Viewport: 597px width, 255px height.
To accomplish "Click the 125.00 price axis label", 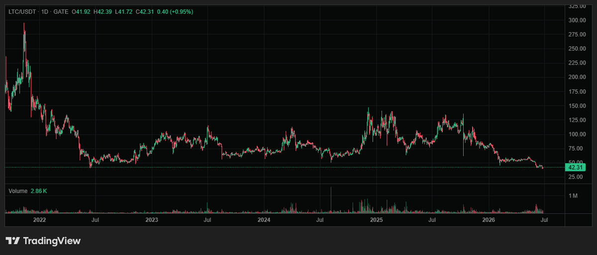I will pos(577,120).
